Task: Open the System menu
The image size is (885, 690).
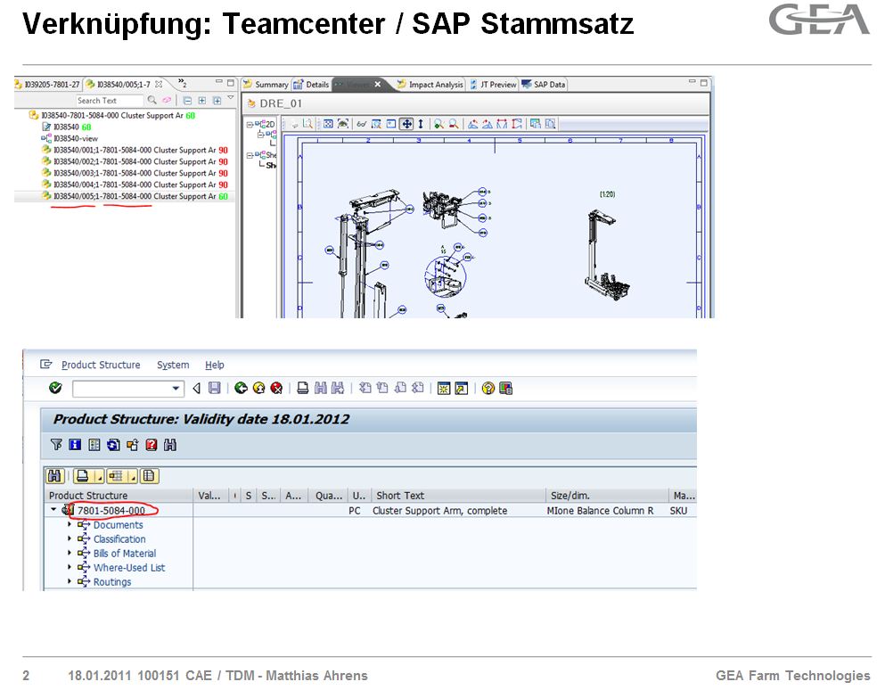Action: (x=173, y=365)
